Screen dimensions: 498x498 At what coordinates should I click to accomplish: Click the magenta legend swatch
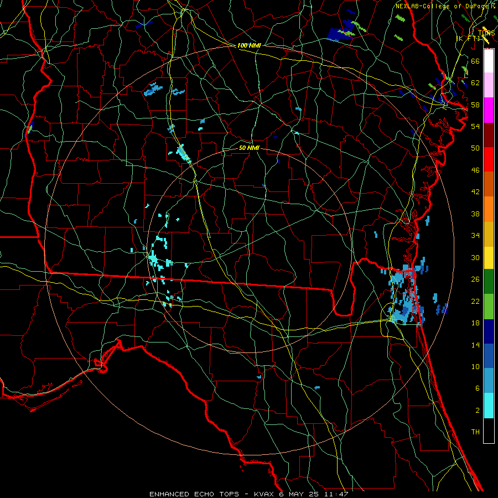point(489,110)
